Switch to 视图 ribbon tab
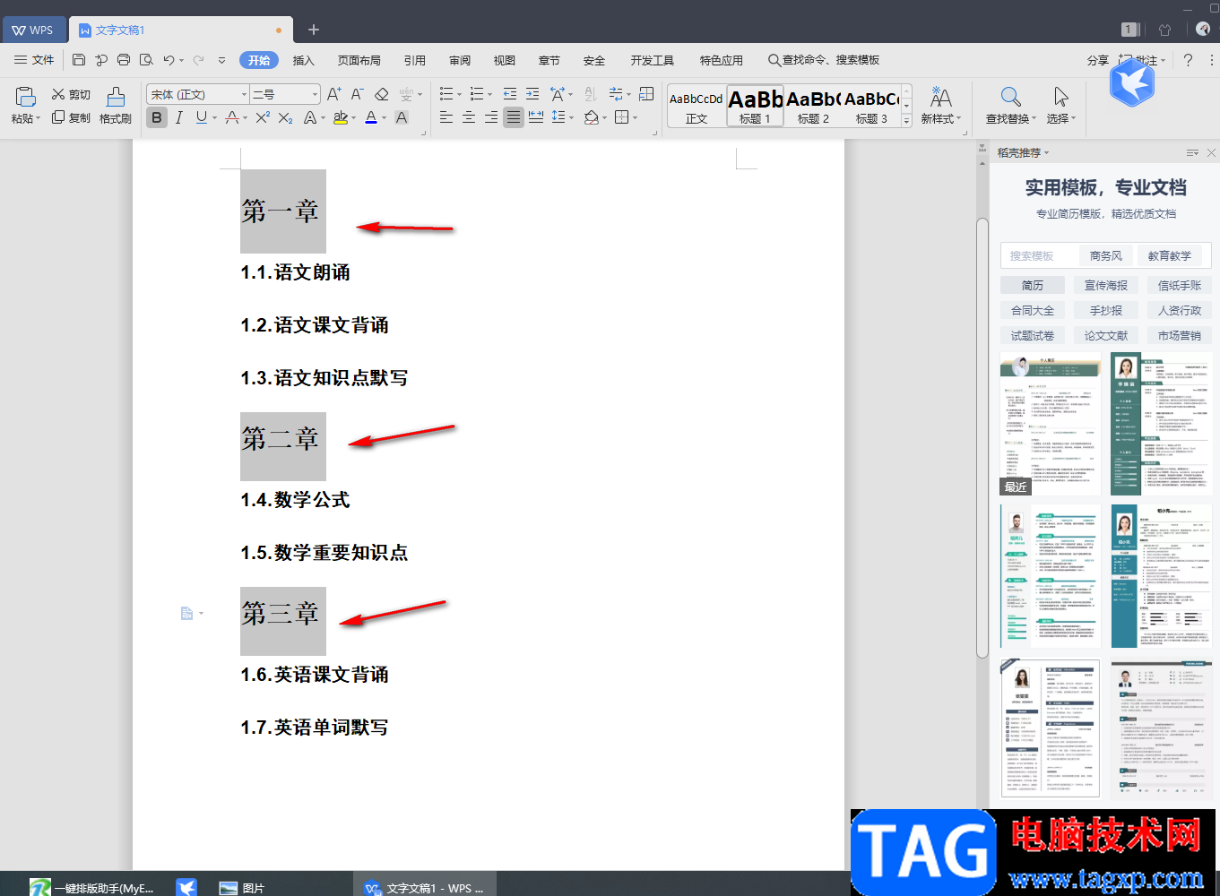 505,60
